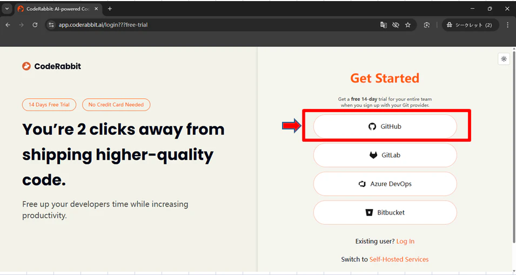Viewport: 516px width, 275px height.
Task: Sign up with the GitLab button
Action: tap(385, 155)
